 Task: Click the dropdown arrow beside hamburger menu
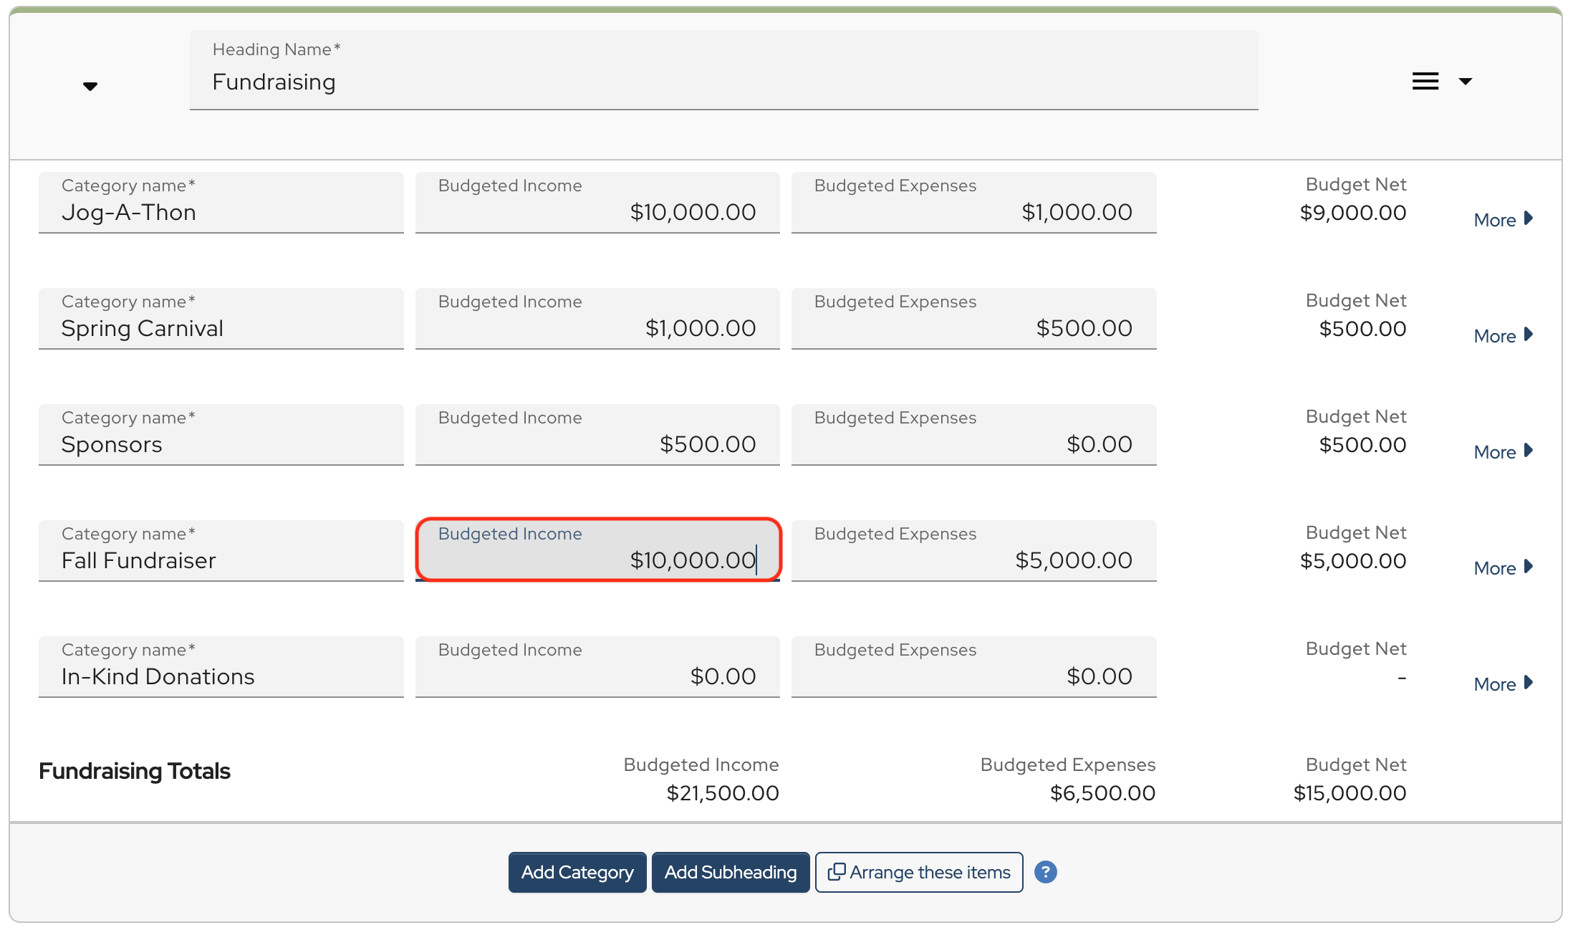[x=1466, y=82]
